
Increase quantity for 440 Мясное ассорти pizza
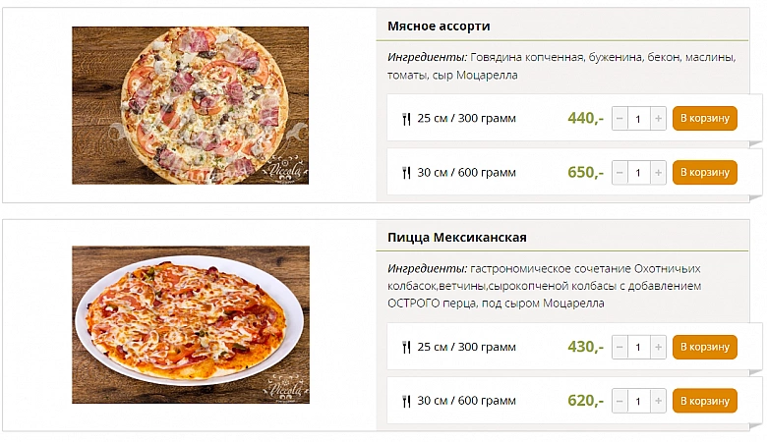pos(658,119)
